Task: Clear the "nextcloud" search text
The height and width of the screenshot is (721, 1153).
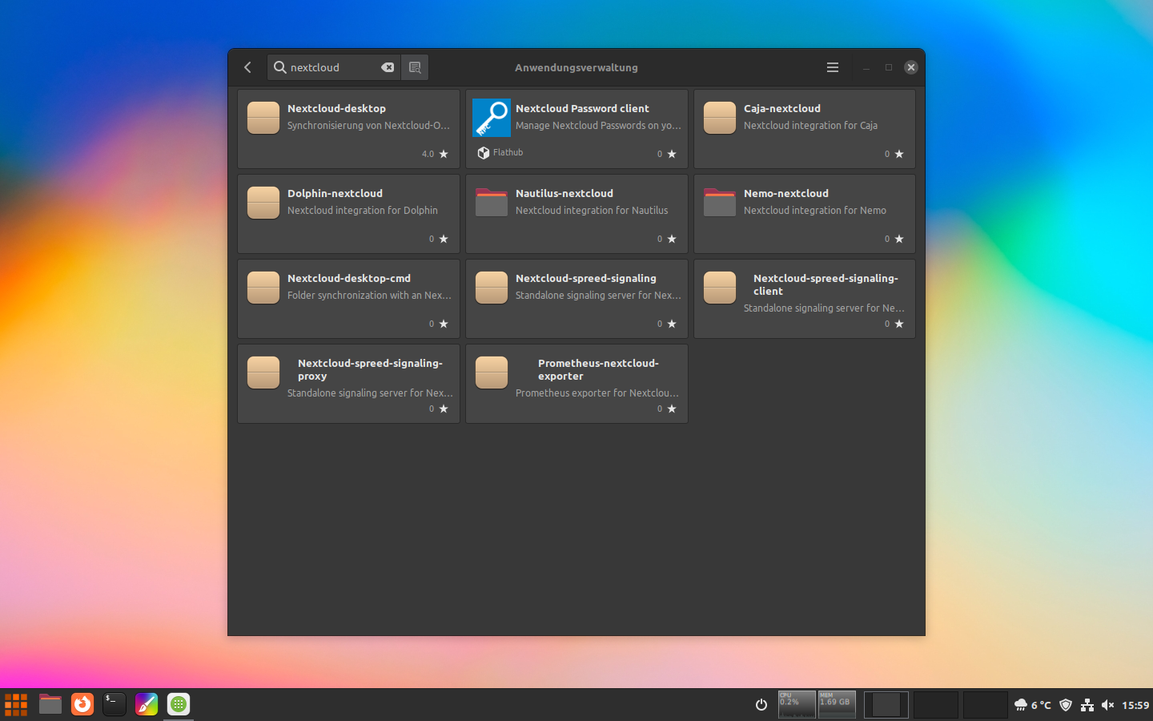Action: point(388,67)
